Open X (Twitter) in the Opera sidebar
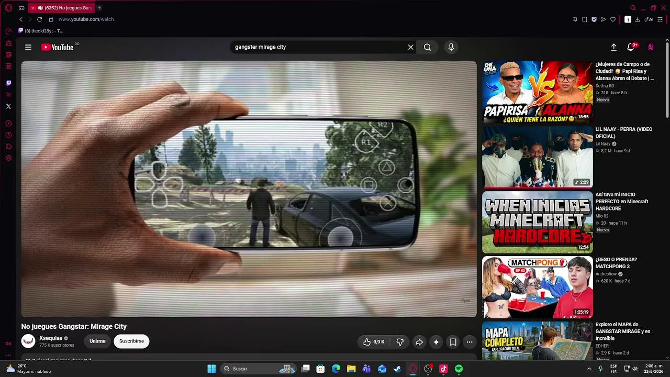 click(8, 106)
